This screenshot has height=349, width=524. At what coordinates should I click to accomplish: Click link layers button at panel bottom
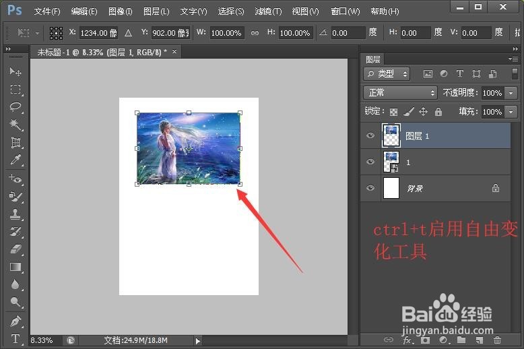click(x=389, y=340)
